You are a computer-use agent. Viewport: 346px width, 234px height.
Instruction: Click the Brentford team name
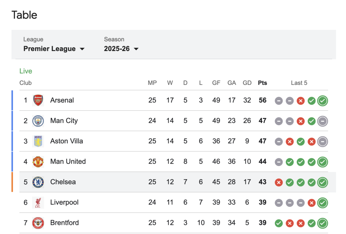coord(64,223)
